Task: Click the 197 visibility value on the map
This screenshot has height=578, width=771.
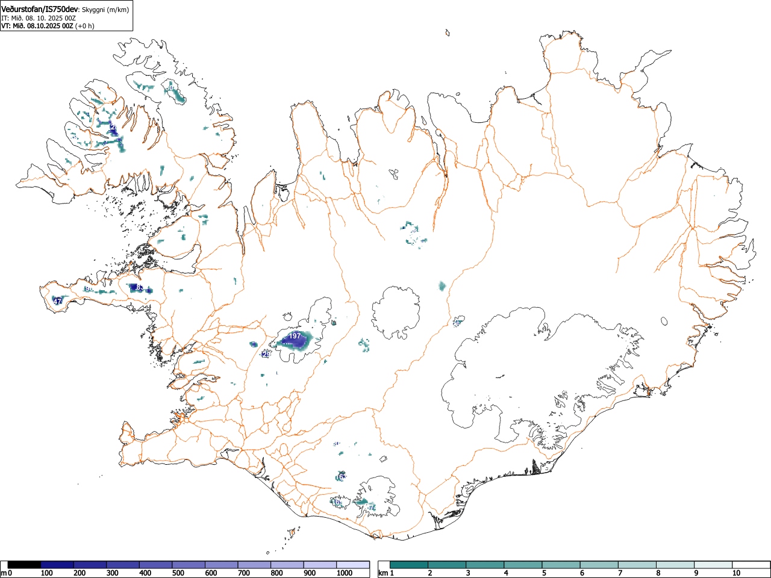Action: click(295, 336)
